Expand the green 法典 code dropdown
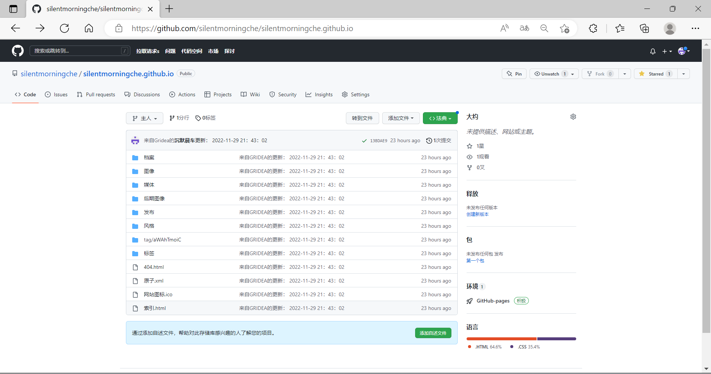The height and width of the screenshot is (374, 711). (440, 118)
